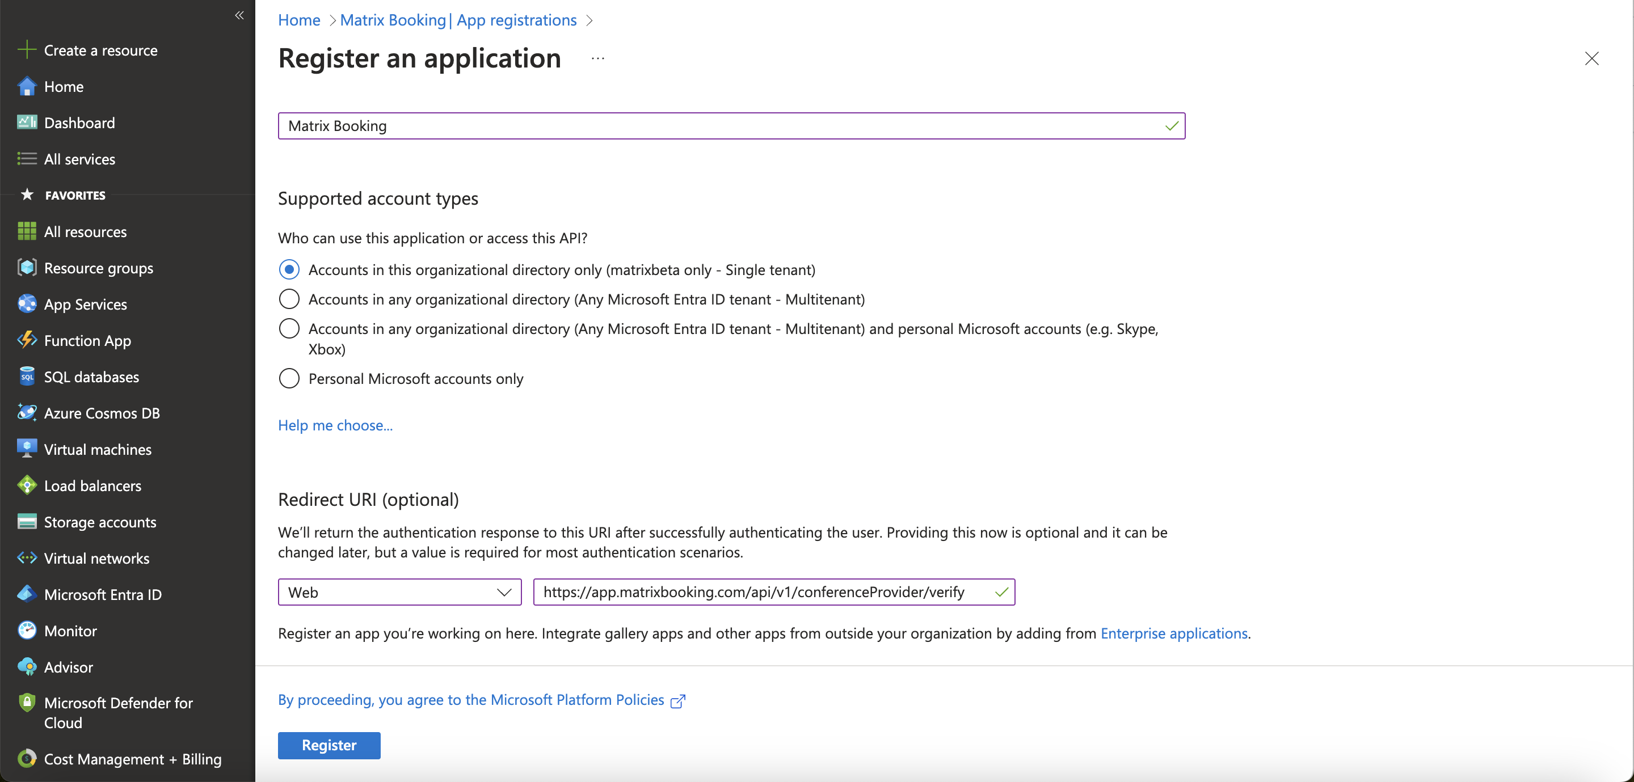Image resolution: width=1634 pixels, height=782 pixels.
Task: Choose Multitenant organizational directory option
Action: tap(289, 299)
